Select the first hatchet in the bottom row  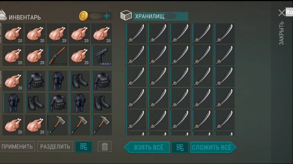[57, 125]
